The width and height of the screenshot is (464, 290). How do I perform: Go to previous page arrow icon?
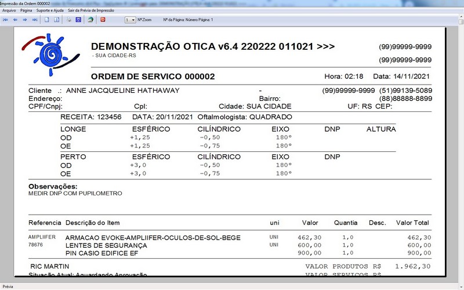tap(16, 20)
